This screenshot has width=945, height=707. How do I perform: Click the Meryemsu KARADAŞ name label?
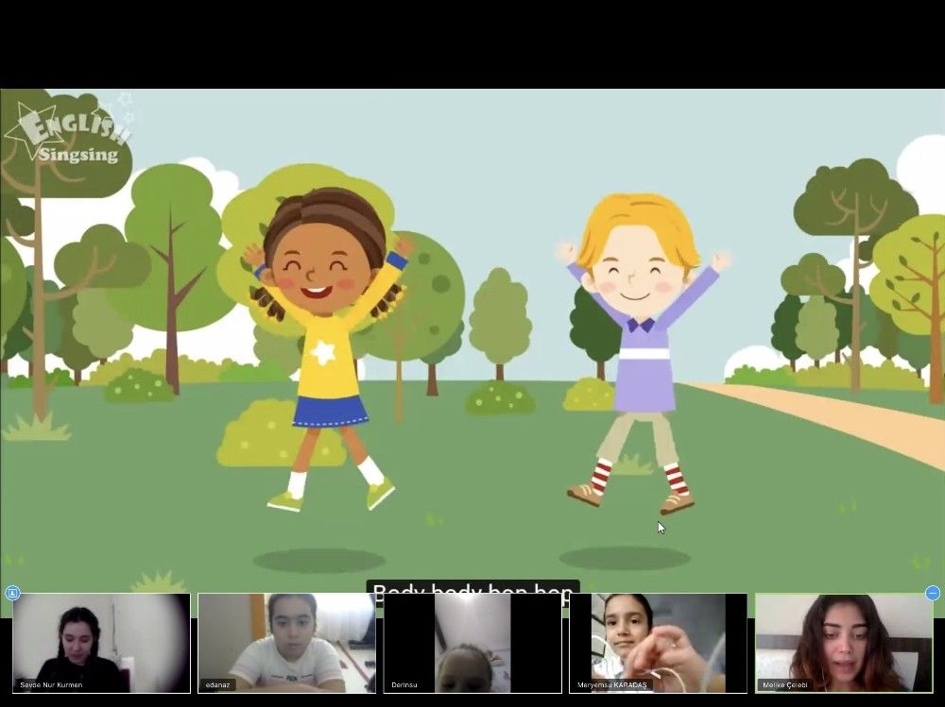(614, 684)
